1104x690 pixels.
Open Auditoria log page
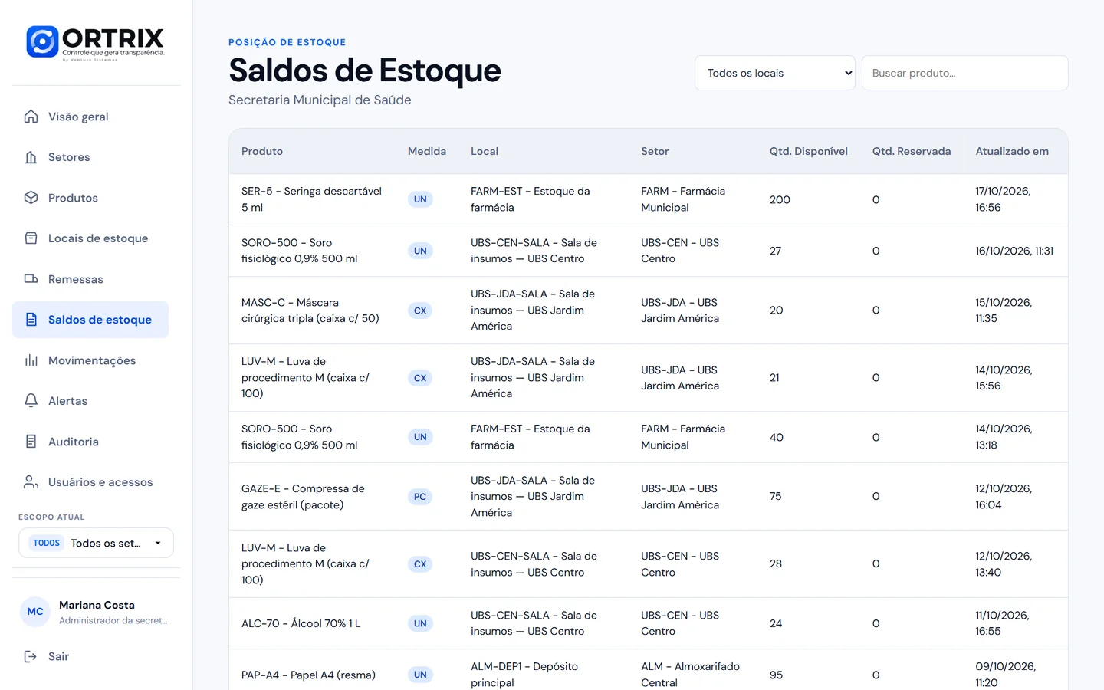coord(90,442)
